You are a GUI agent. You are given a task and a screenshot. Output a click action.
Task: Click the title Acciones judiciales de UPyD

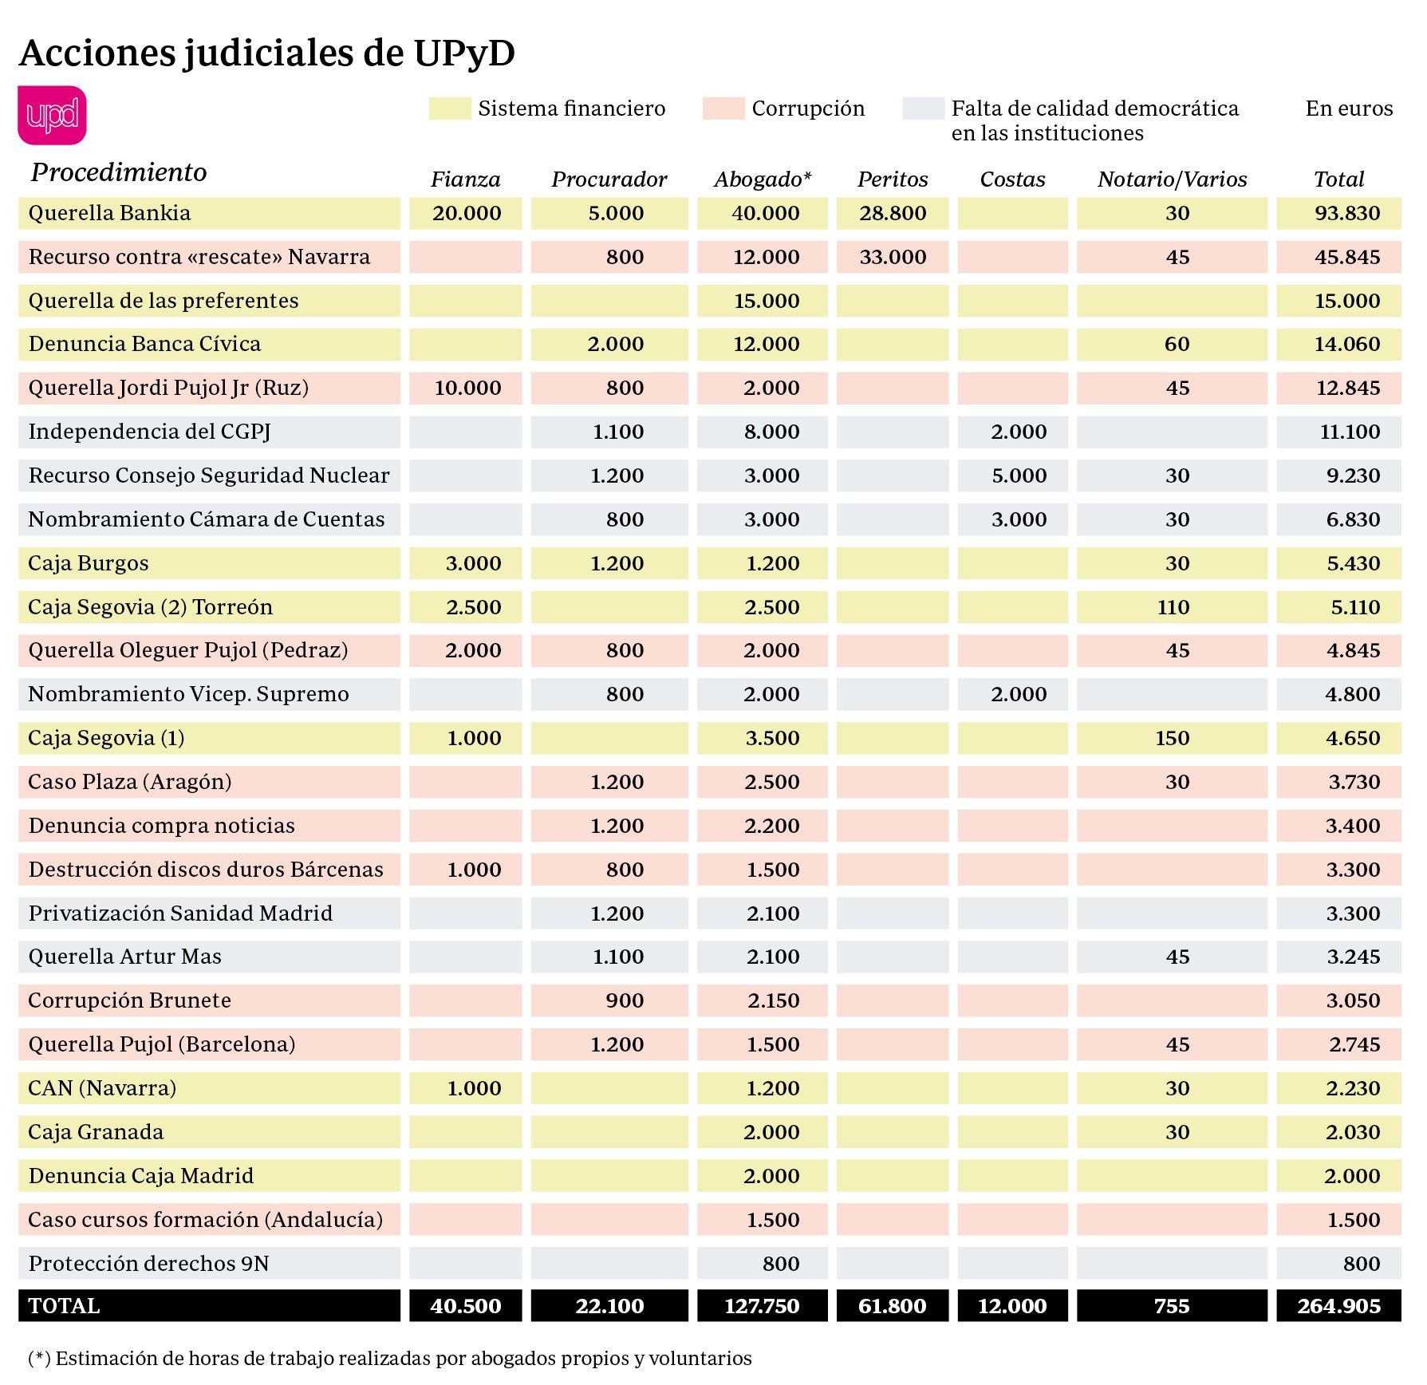pyautogui.click(x=267, y=53)
